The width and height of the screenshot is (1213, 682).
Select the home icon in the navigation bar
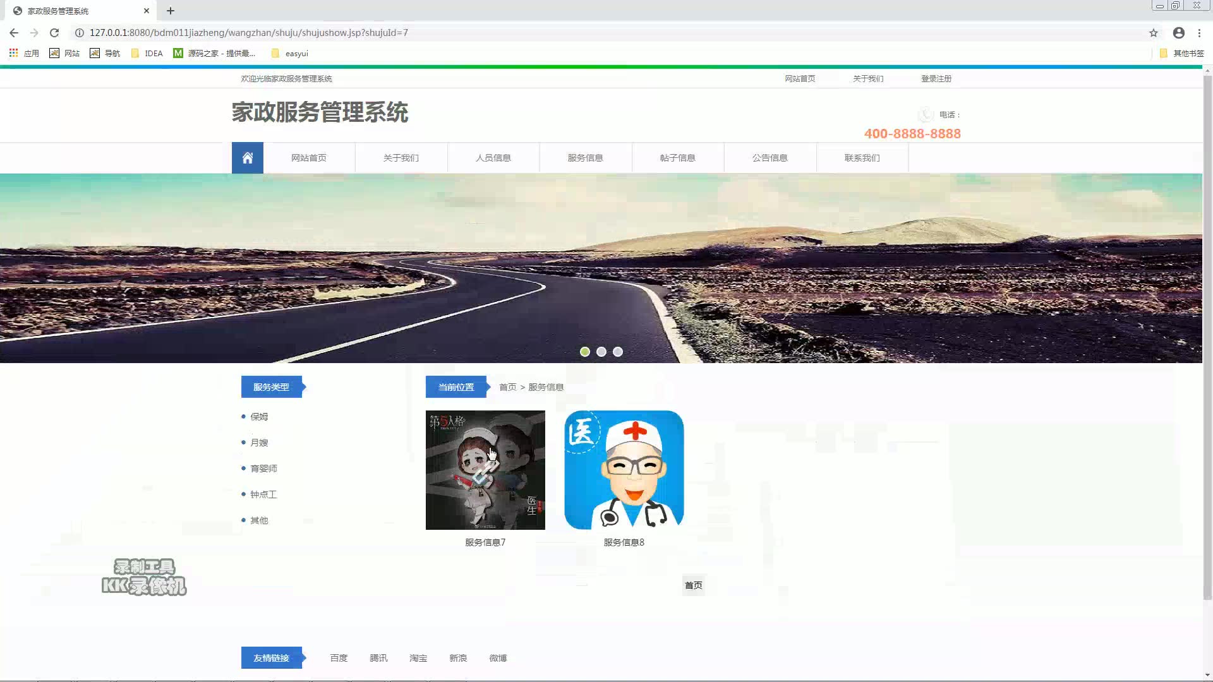[x=247, y=157]
